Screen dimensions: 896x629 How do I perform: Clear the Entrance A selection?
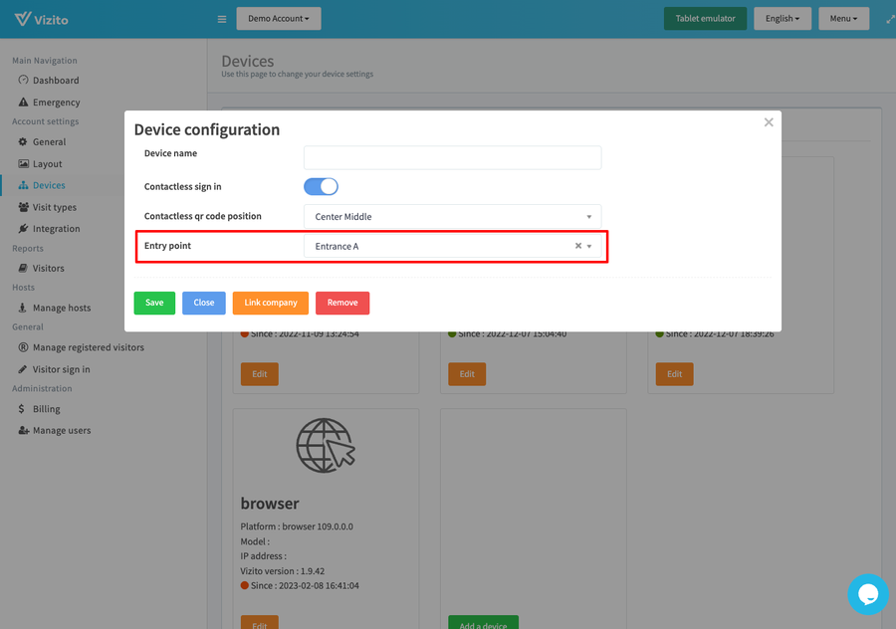tap(577, 246)
